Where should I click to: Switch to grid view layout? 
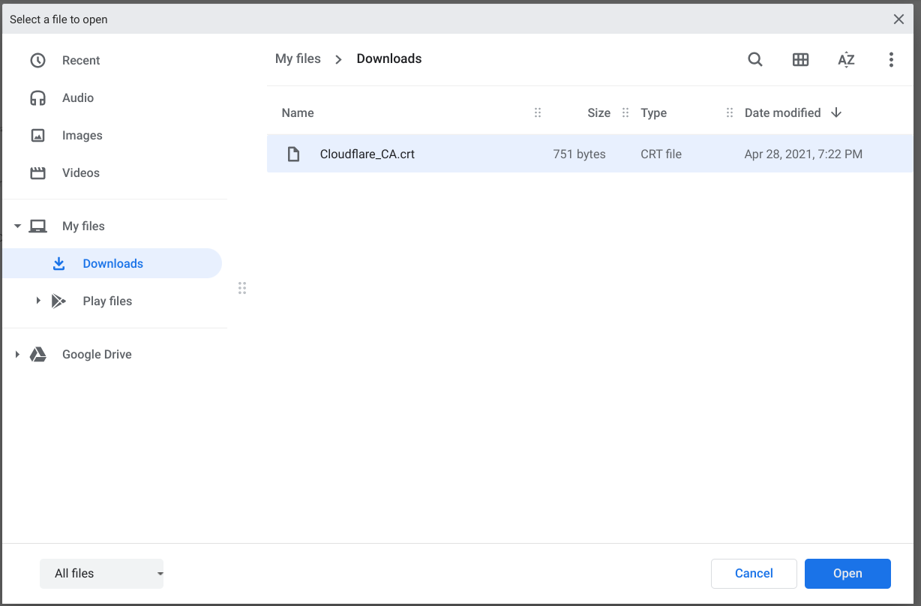[800, 59]
